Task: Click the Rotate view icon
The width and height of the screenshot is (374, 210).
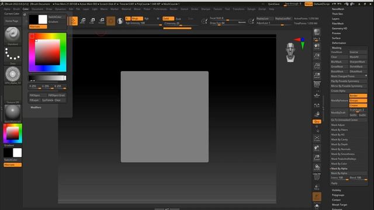Action: [x=317, y=167]
